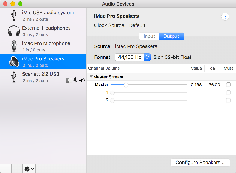Click the Master volume slider
Viewport: 236px width, 173px height.
(x=148, y=85)
